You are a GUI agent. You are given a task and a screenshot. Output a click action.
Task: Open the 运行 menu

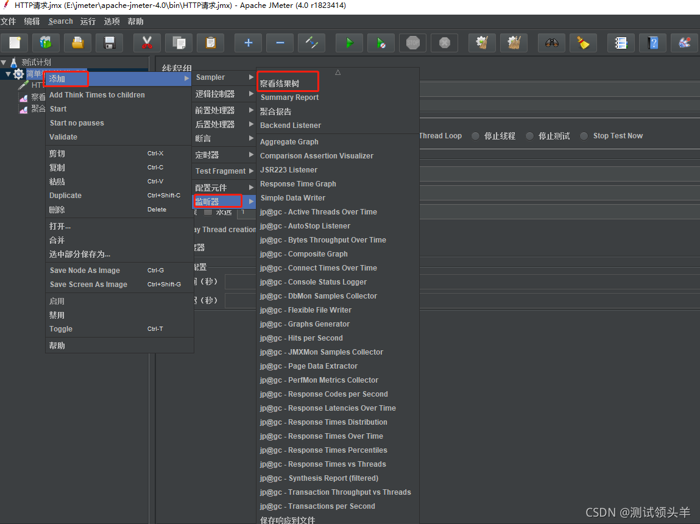pyautogui.click(x=88, y=21)
